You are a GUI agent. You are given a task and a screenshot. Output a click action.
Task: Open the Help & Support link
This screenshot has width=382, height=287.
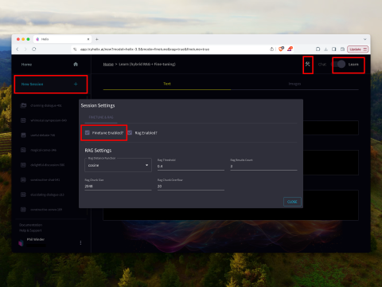[30, 230]
